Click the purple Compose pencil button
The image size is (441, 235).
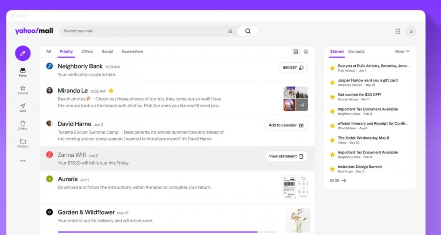pyautogui.click(x=23, y=53)
